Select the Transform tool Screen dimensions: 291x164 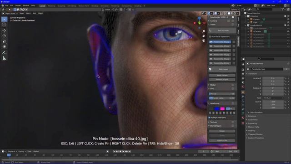4,46
